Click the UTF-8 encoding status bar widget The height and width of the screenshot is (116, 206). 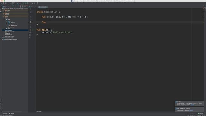point(194,115)
